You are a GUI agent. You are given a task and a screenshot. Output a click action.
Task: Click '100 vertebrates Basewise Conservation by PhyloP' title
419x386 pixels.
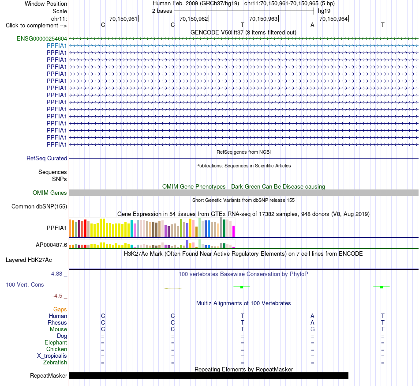243,274
